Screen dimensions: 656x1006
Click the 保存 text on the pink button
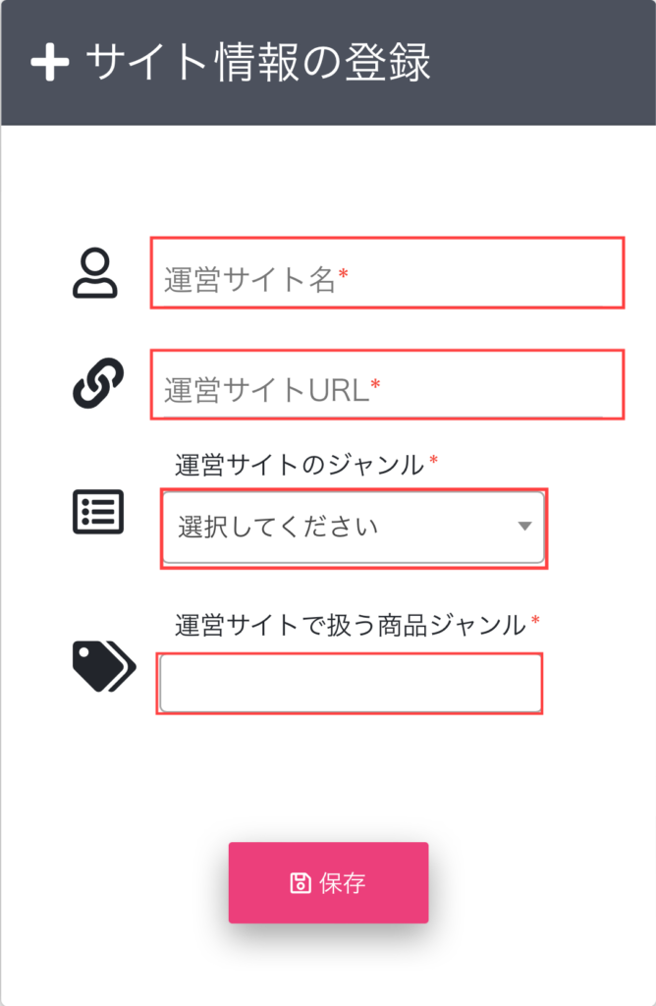point(343,883)
